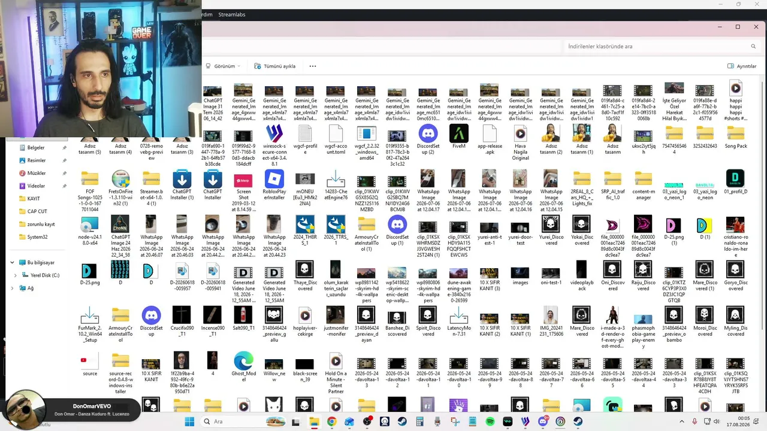Click the microphone icon in system tray

(x=695, y=421)
